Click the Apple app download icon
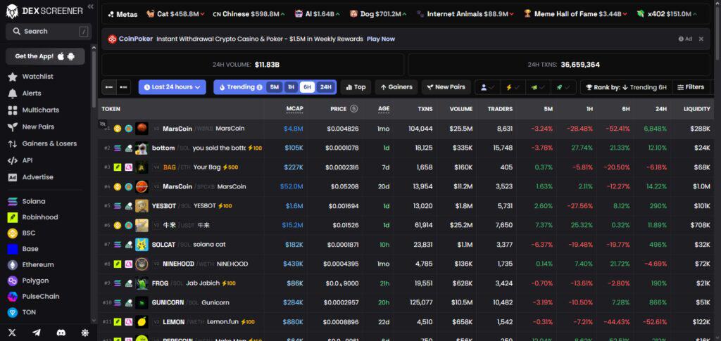This screenshot has height=341, width=721. [x=61, y=56]
